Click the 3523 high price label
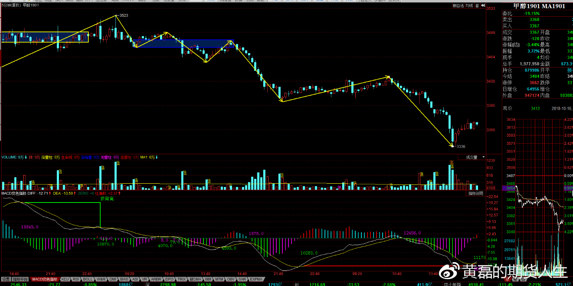The image size is (573, 286). click(x=124, y=15)
